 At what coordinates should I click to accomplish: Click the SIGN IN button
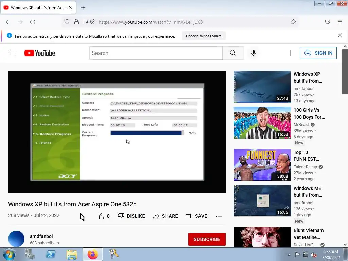pyautogui.click(x=318, y=53)
